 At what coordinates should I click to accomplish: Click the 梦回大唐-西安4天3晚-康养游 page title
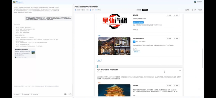(86, 6)
